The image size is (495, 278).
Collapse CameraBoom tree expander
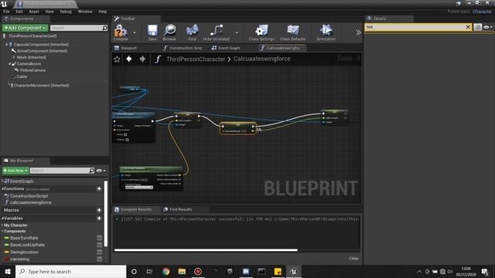9,64
